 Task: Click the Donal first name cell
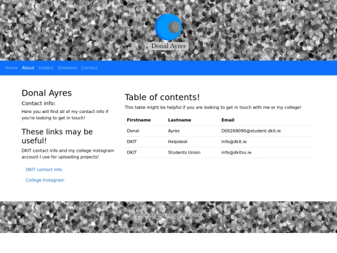click(x=133, y=131)
